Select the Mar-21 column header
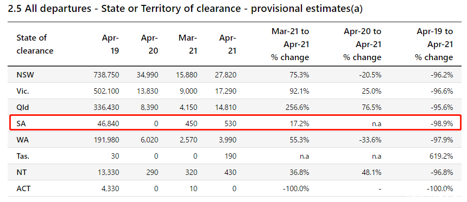Viewport: 467px width, 202px height. coord(188,44)
